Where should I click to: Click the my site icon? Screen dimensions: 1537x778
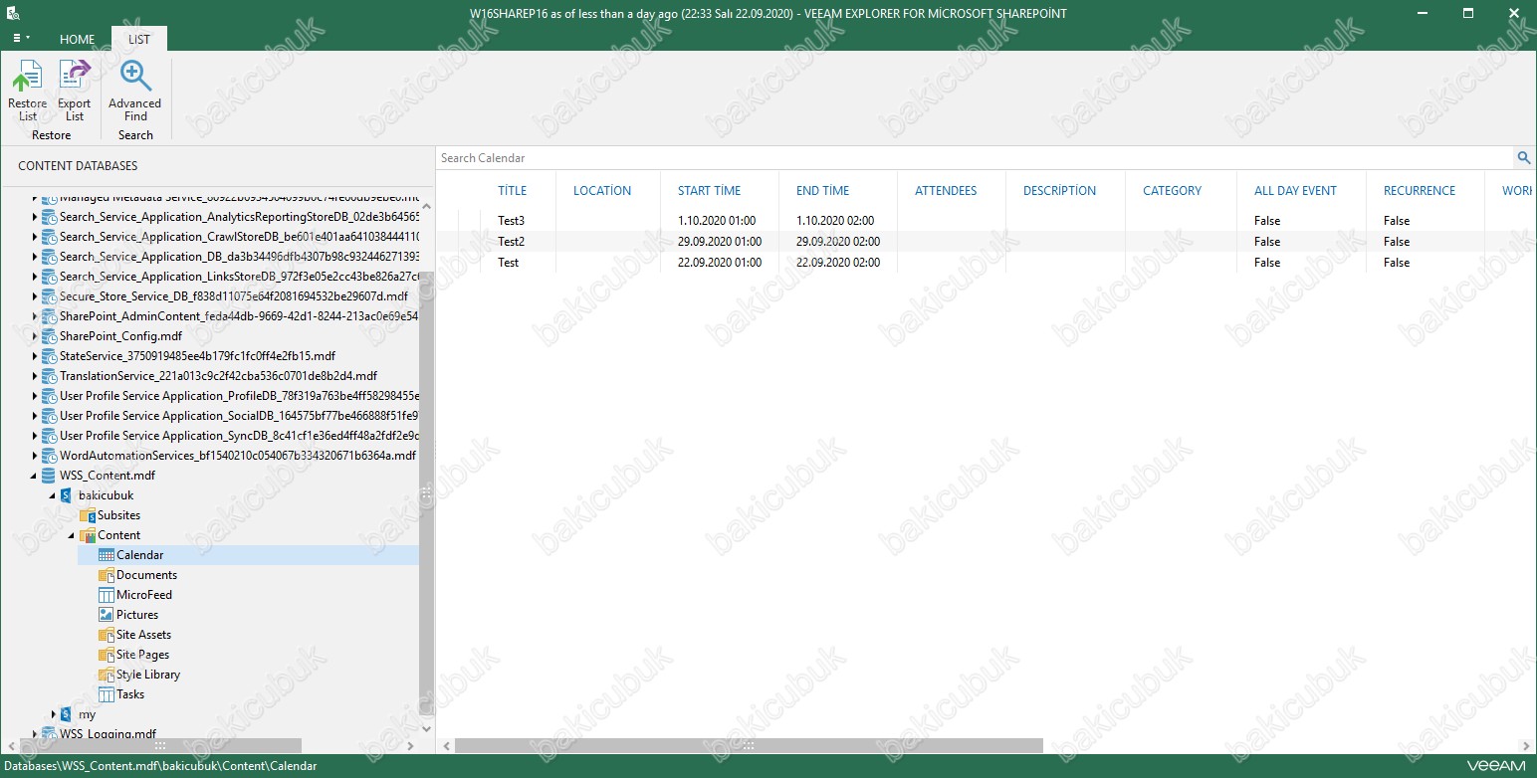(67, 713)
